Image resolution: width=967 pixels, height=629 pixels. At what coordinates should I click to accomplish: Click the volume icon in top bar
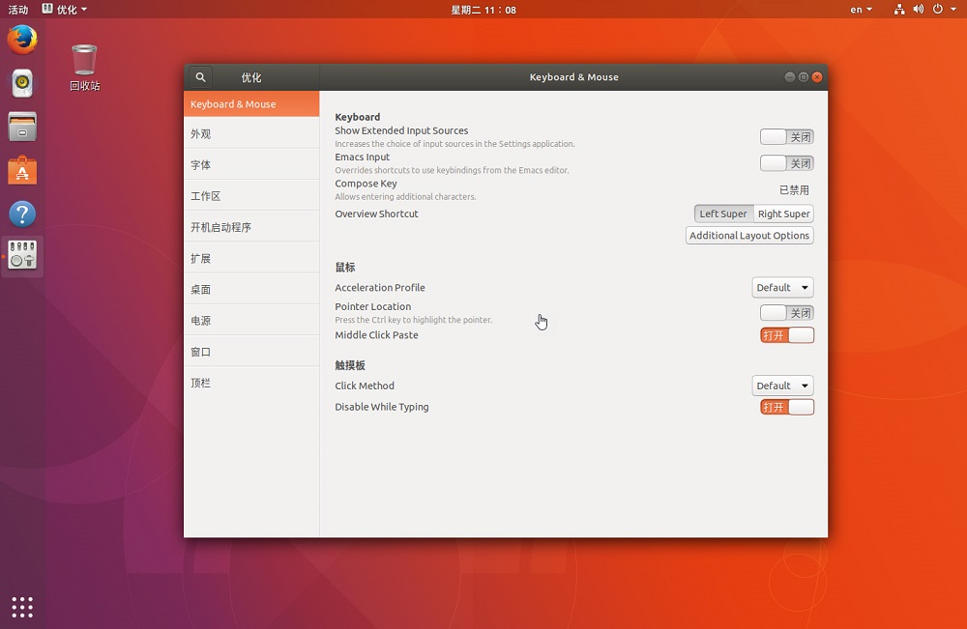[x=918, y=10]
